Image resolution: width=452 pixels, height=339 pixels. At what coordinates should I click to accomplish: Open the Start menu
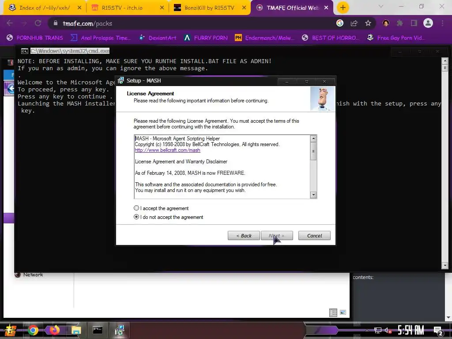point(11,330)
